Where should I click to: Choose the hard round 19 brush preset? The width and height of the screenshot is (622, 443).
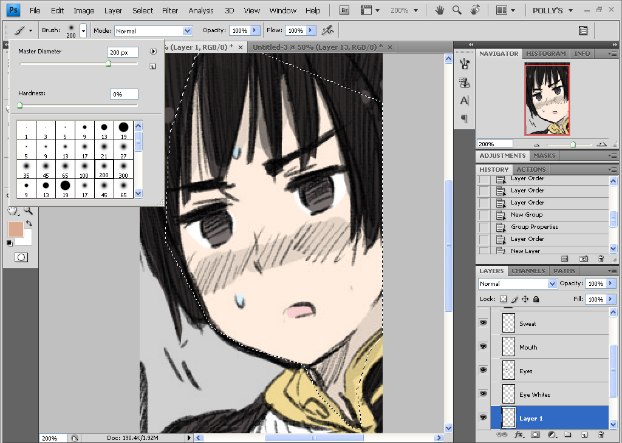tap(123, 130)
